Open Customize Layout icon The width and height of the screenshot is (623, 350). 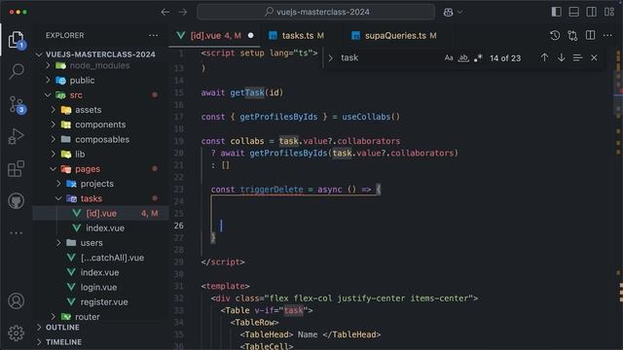609,12
